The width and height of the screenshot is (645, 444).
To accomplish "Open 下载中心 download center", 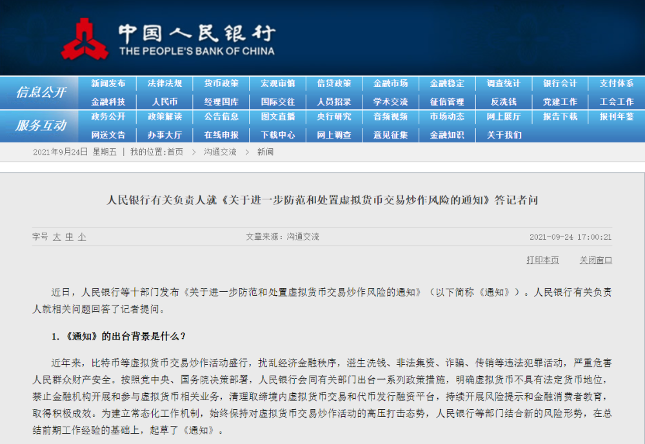I will pyautogui.click(x=277, y=135).
